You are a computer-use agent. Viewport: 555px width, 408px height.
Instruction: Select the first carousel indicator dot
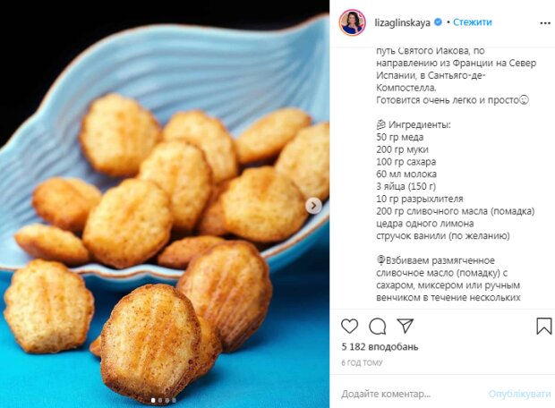(153, 400)
